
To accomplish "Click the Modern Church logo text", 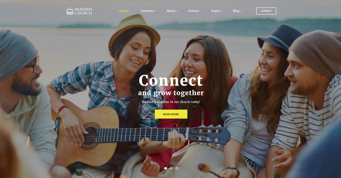I will 83,11.
